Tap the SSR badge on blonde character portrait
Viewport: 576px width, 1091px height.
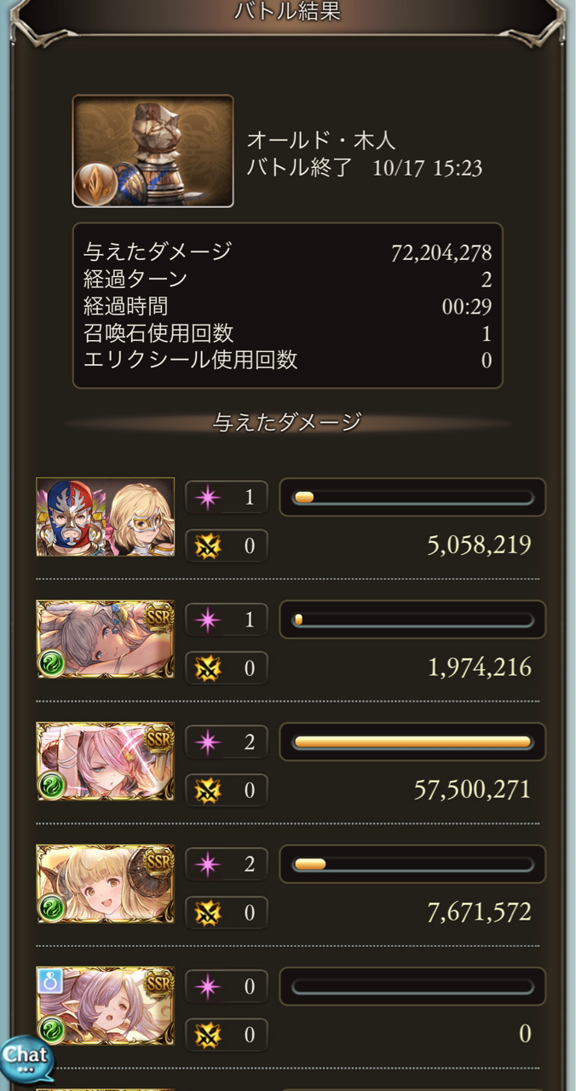click(159, 862)
